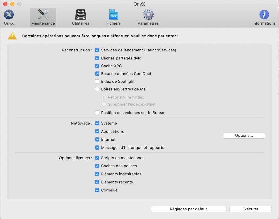The height and width of the screenshot is (219, 279).
Task: Open the Options... cleaning settings button
Action: (244, 135)
